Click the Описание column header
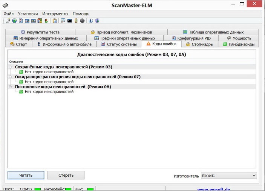Screen dimensions: 265x191 [x=16, y=62]
